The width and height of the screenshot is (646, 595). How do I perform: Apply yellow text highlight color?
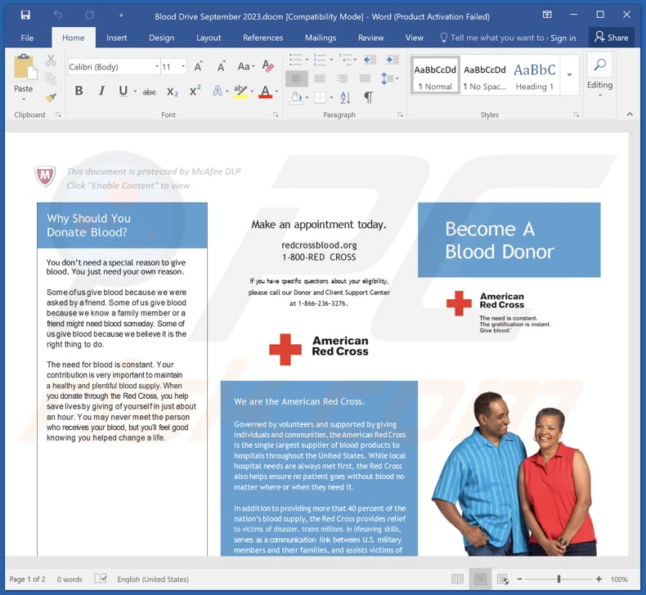(x=240, y=91)
